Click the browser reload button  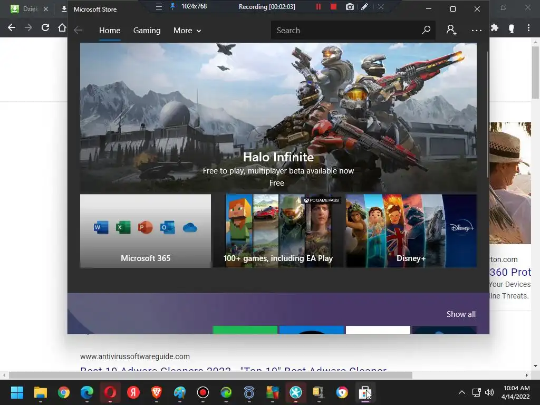pyautogui.click(x=45, y=27)
